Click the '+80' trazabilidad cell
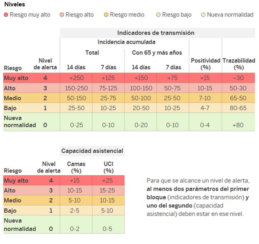Viewport: 259px width, 244px height. coord(238,125)
